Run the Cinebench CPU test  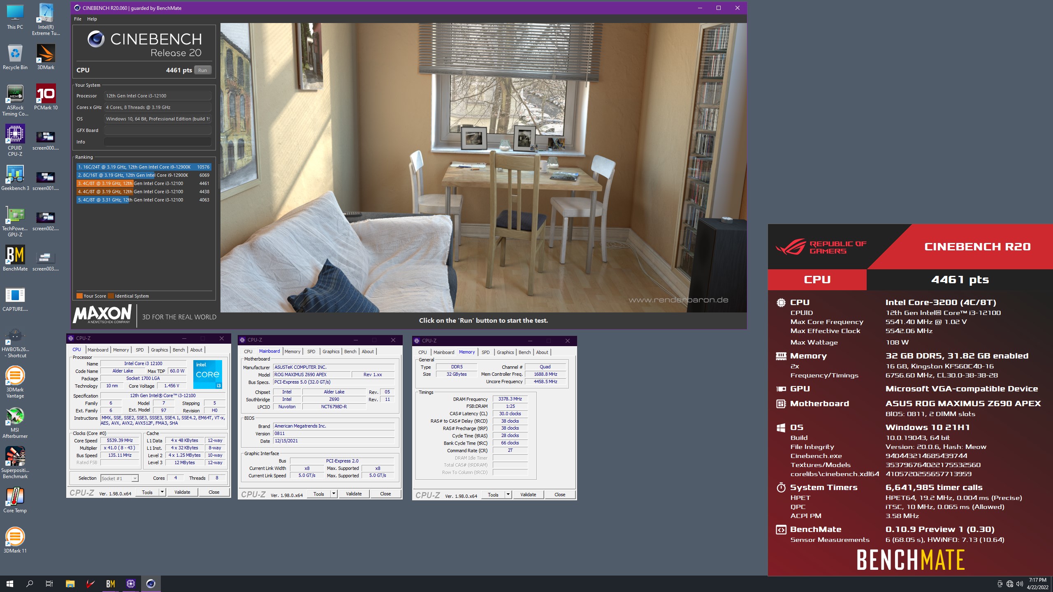point(202,70)
